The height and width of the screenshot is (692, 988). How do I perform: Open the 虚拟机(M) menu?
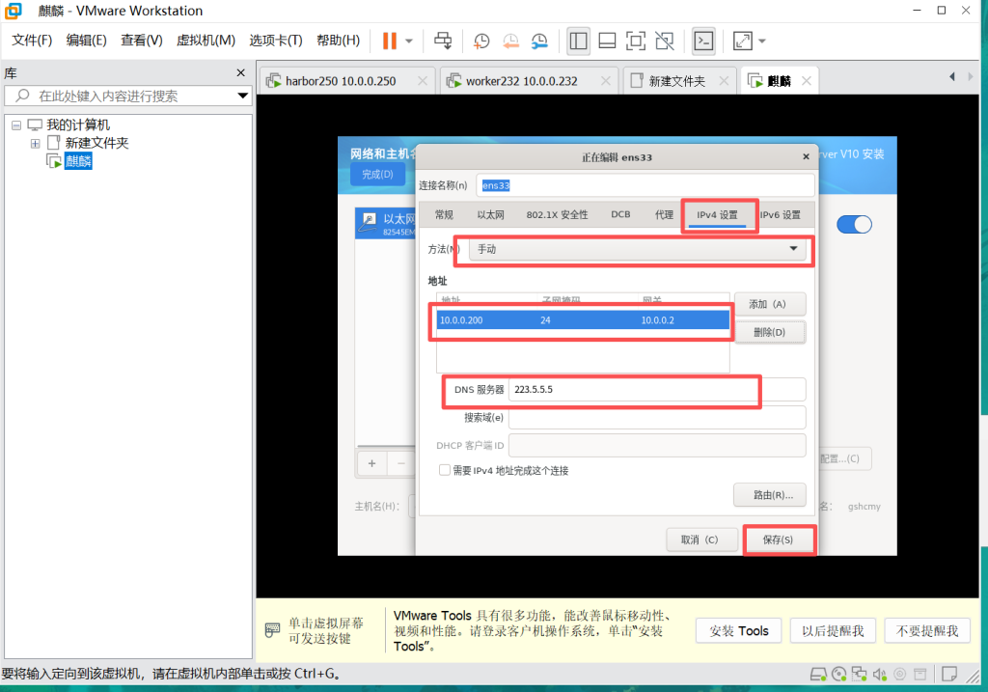206,41
